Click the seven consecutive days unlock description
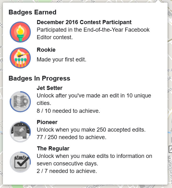Screen dimensions: 172x188 [x=94, y=160]
